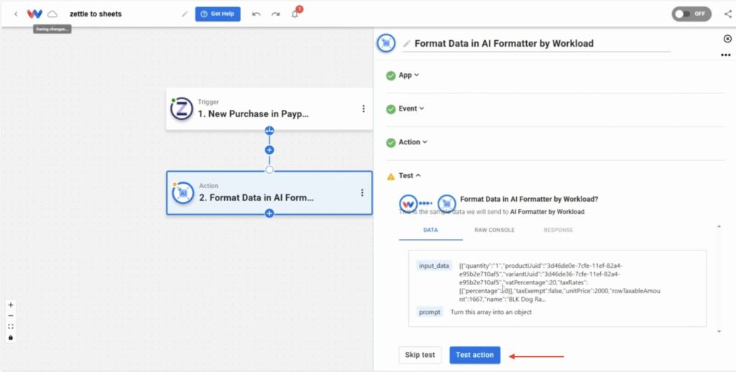Click the prompt field label
Screen dimensions: 736x372
pos(430,312)
